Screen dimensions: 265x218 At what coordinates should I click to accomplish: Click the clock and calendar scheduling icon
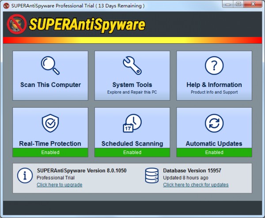tap(132, 123)
